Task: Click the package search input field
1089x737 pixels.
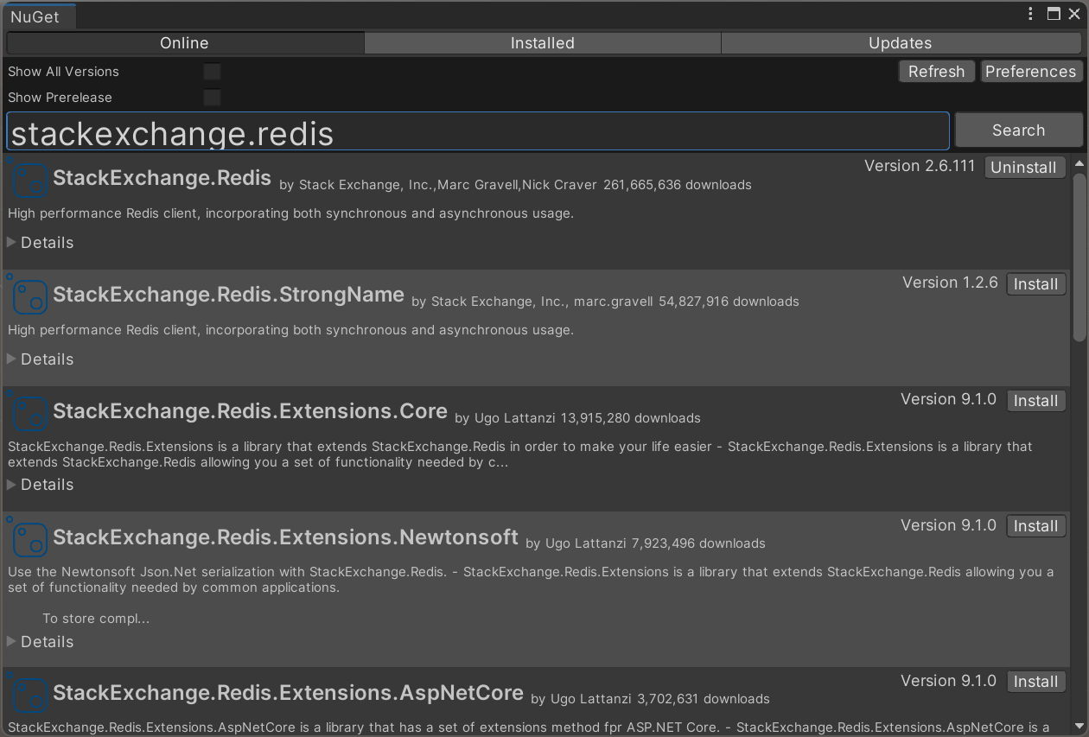Action: [x=478, y=131]
